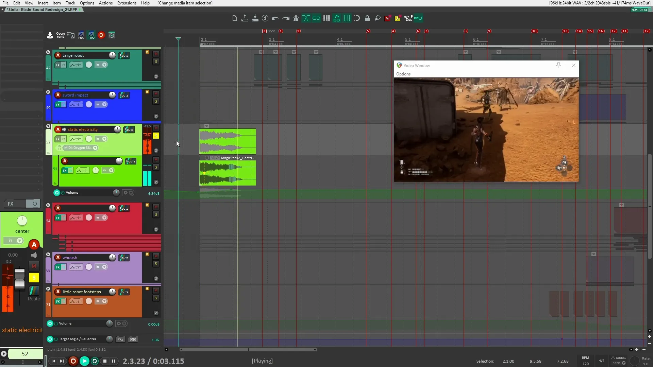
Task: Click marker 5 on timeline ruler
Action: (x=368, y=31)
